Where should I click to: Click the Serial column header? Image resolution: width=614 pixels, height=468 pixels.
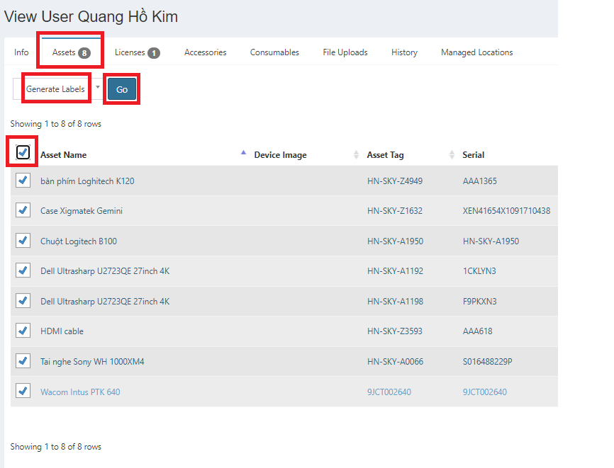(473, 155)
